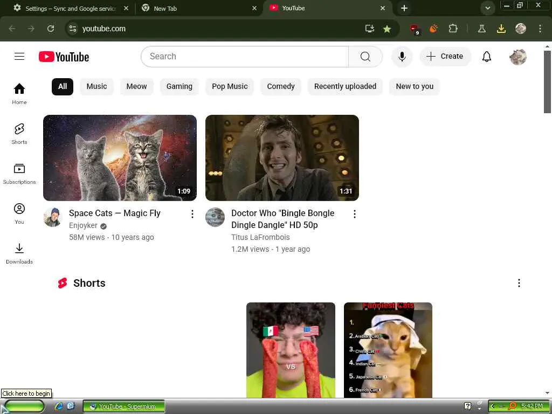Open options for Space Cats video
Image resolution: width=552 pixels, height=414 pixels.
coord(192,214)
